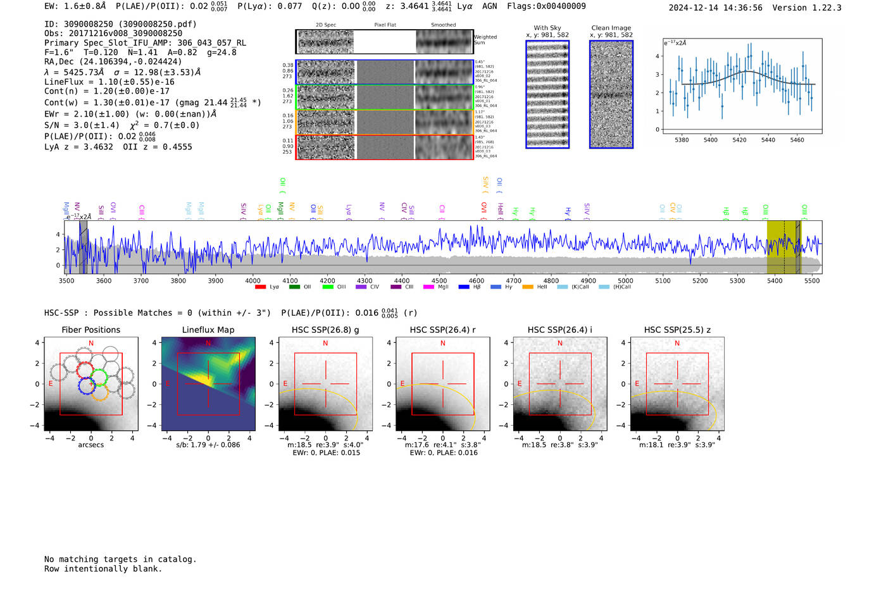This screenshot has height=603, width=886.
Task: Select the red-framed fiber 2D spectrum row
Action: pyautogui.click(x=385, y=147)
